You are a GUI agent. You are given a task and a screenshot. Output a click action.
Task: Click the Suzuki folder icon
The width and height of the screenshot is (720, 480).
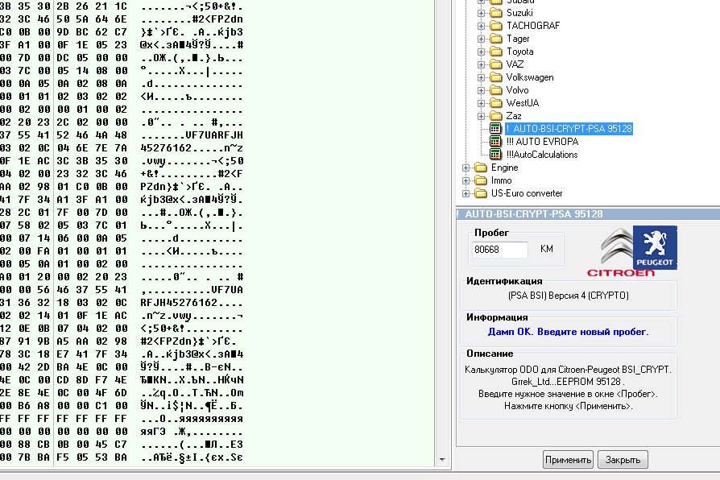[496, 12]
